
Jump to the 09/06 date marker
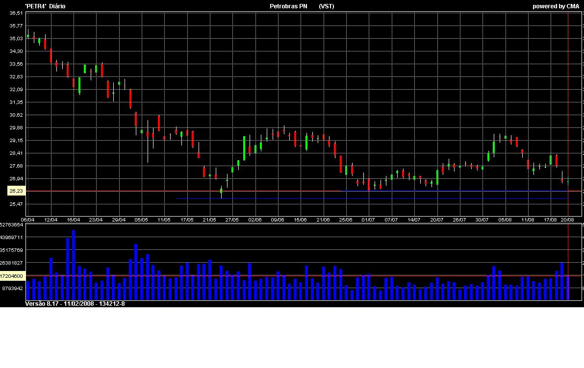pos(278,220)
